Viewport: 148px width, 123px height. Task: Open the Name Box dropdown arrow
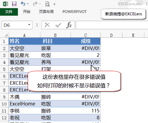click(29, 25)
